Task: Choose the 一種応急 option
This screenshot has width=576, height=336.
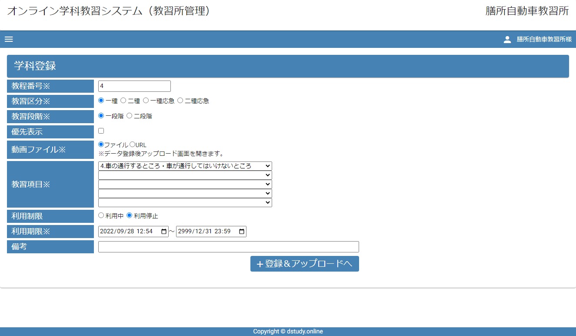Action: [146, 101]
